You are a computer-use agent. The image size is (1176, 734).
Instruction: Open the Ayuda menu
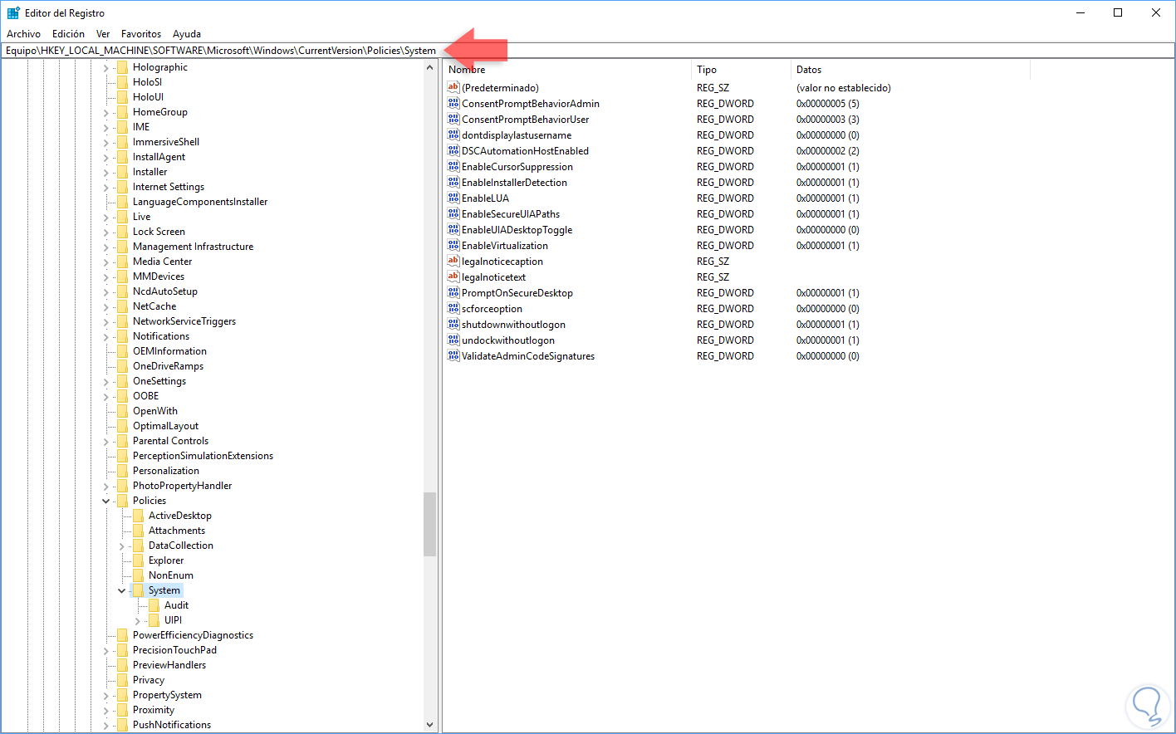point(187,34)
